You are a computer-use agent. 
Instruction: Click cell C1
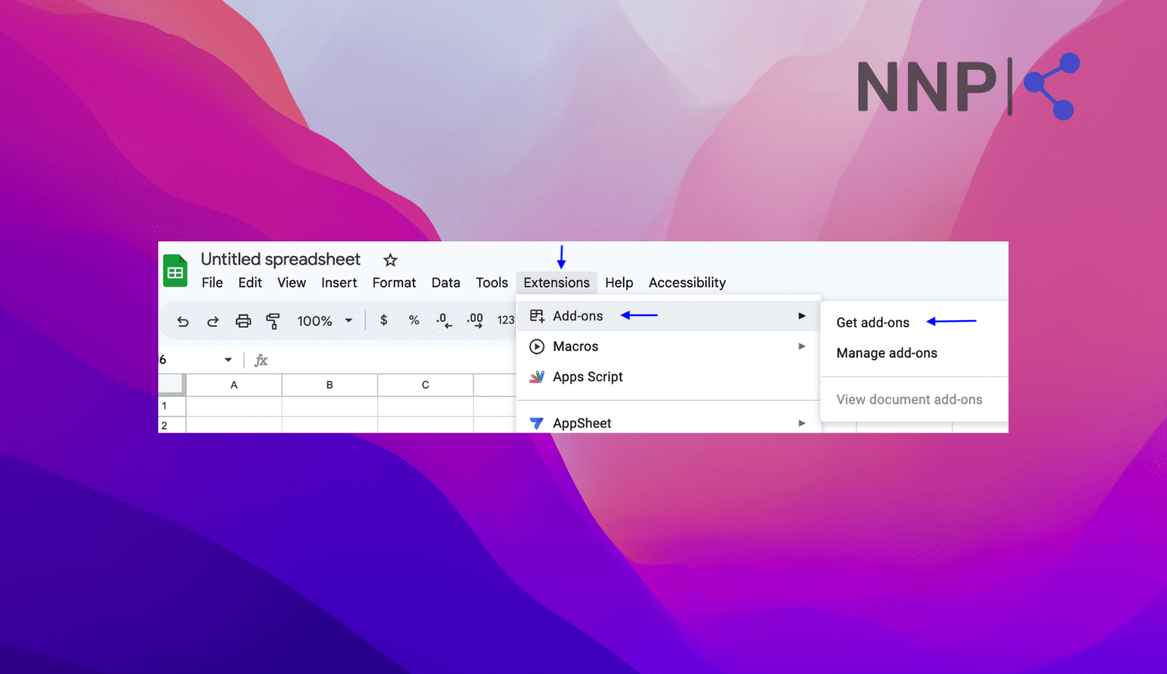click(x=425, y=406)
